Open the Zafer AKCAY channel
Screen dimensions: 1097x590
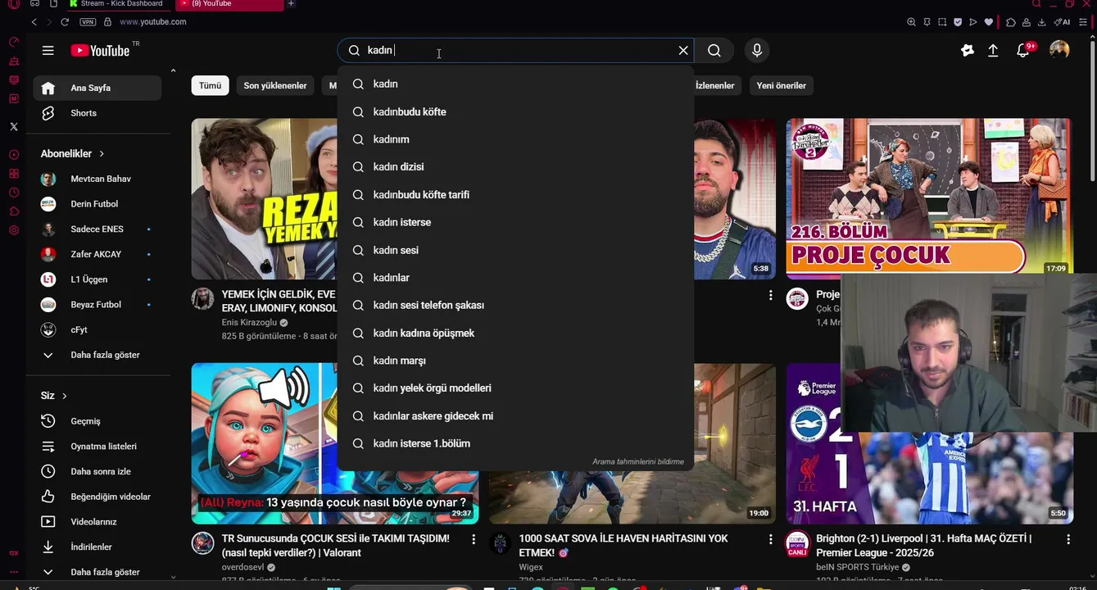[x=97, y=254]
